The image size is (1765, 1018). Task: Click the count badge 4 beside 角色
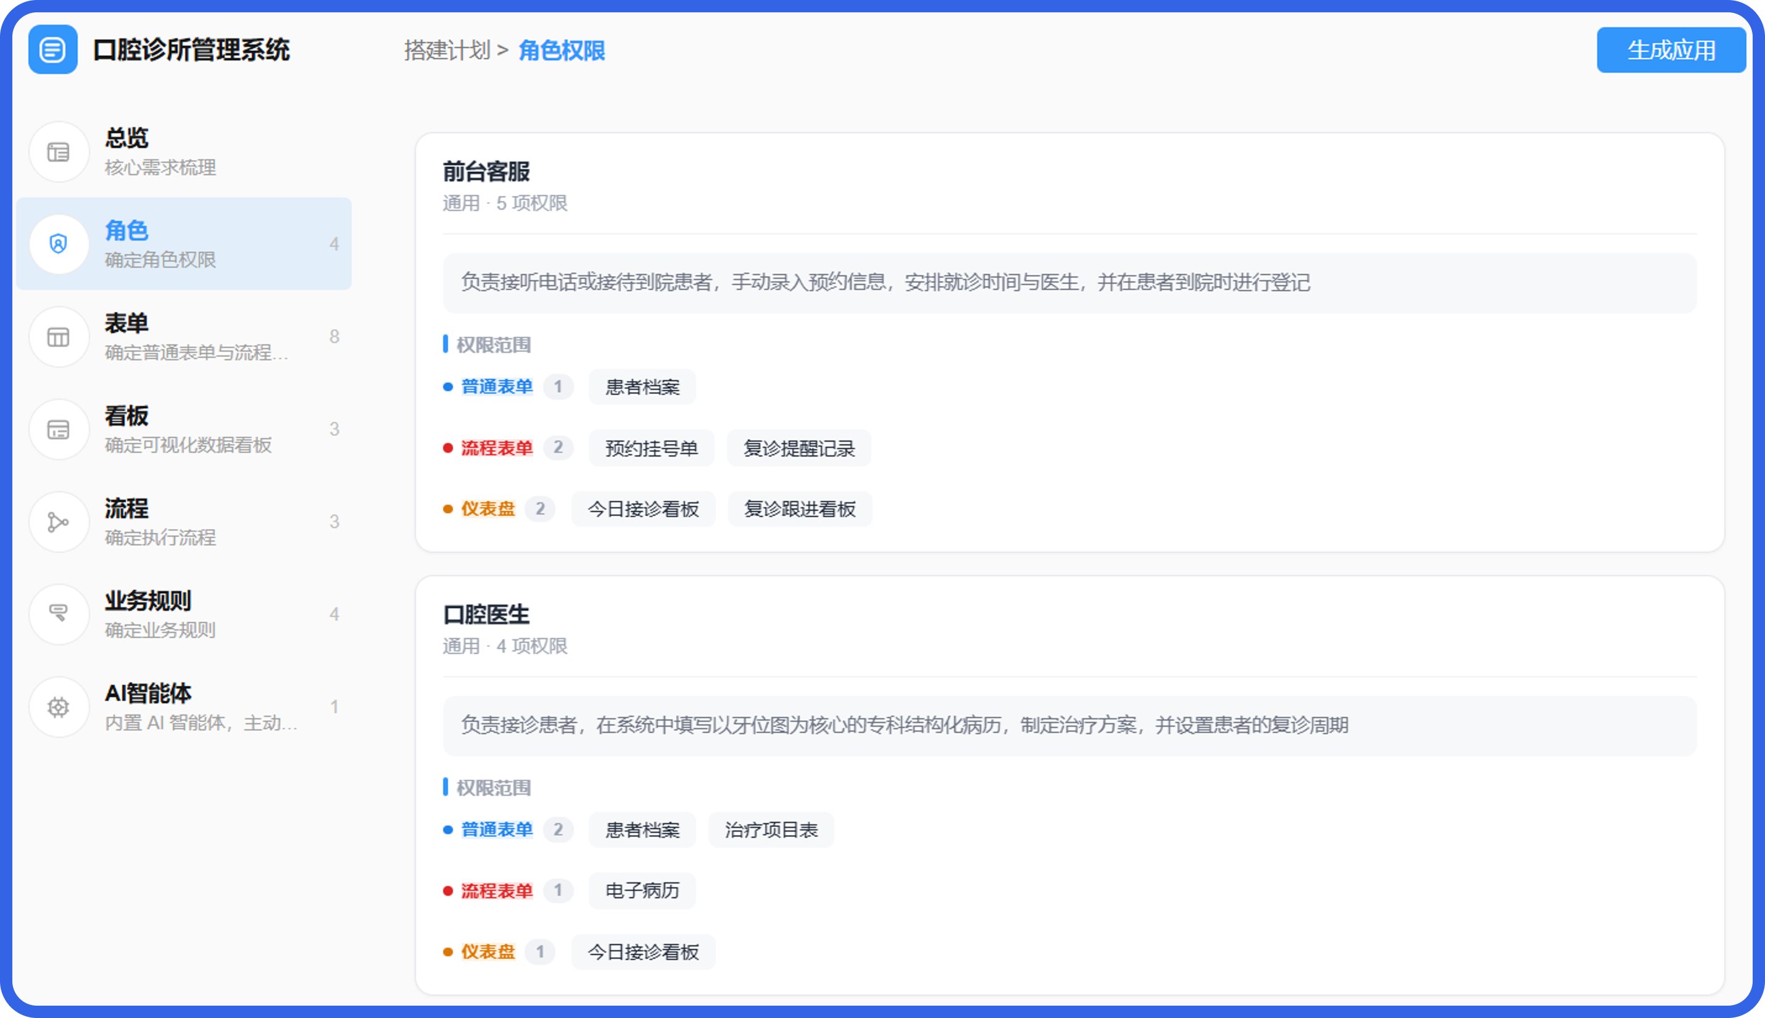pyautogui.click(x=334, y=244)
